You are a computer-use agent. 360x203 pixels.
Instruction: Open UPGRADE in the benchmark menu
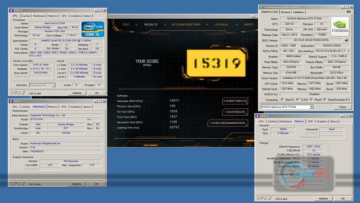coord(221,25)
